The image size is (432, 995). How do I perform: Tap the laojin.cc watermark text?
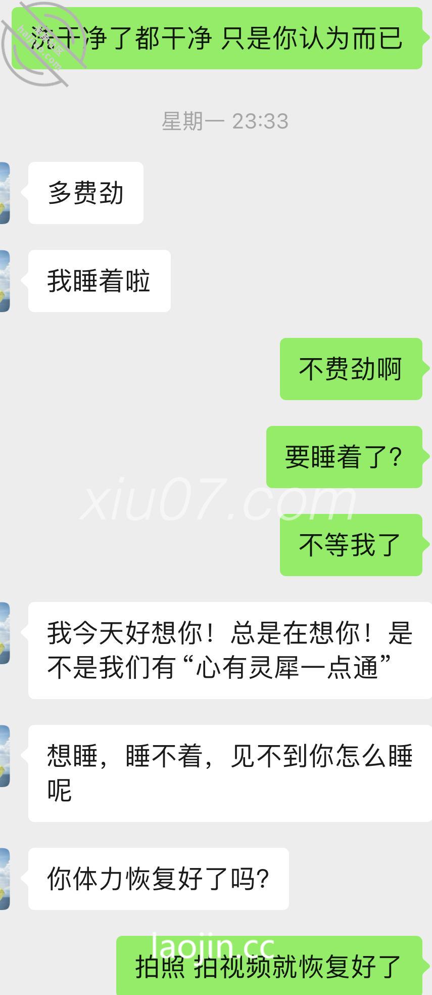point(213,947)
